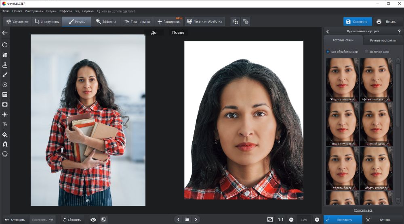Choose the Tт text tool in the left toolbar
404x224 pixels.
tap(5, 124)
